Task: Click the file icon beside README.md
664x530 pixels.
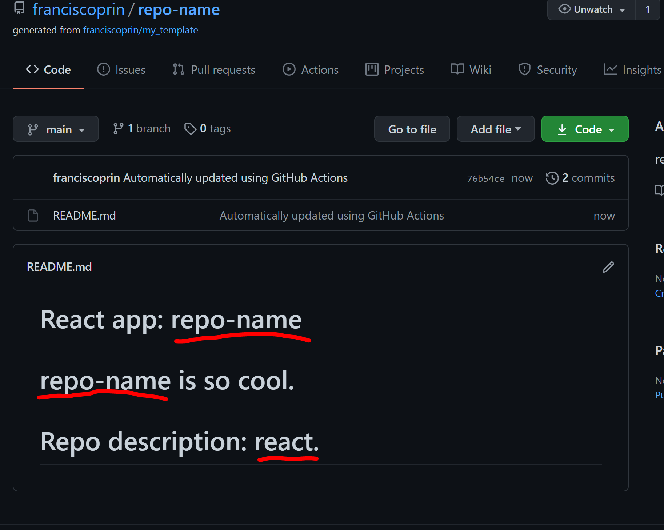Action: tap(33, 216)
